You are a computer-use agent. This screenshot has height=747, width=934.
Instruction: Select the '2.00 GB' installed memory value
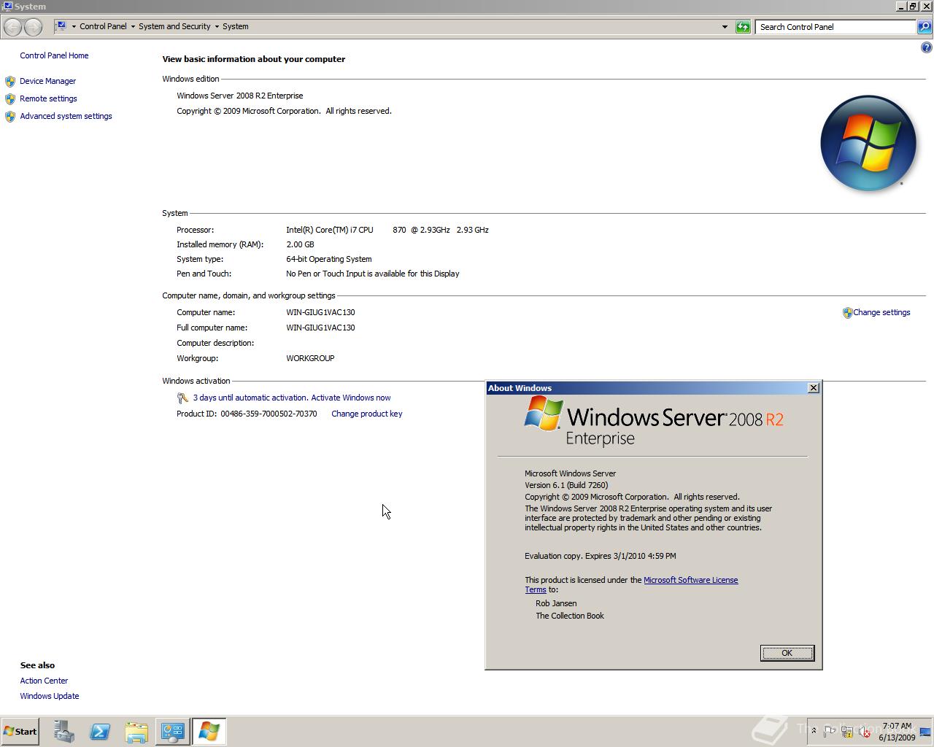click(x=300, y=244)
